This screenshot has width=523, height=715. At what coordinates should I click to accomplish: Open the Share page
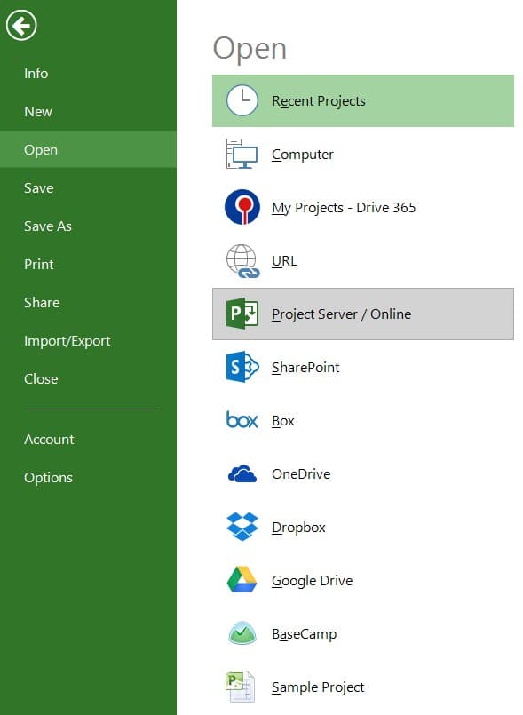click(x=42, y=302)
